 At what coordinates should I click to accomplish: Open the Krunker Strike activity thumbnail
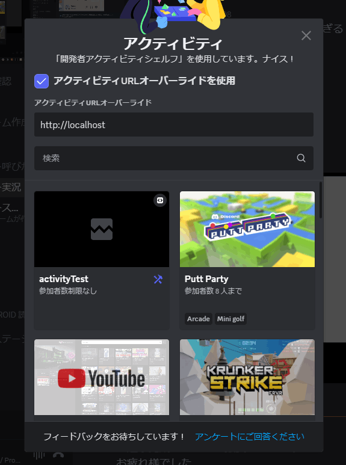pos(247,377)
